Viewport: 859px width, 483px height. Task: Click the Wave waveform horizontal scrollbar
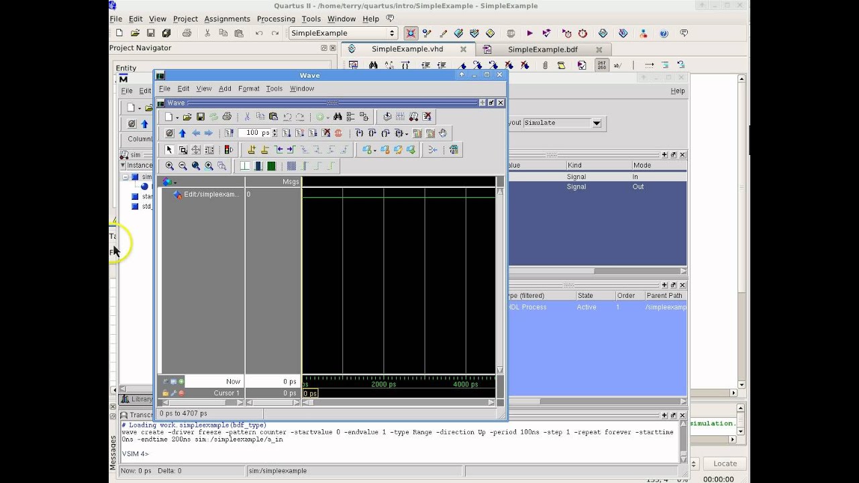[399, 402]
